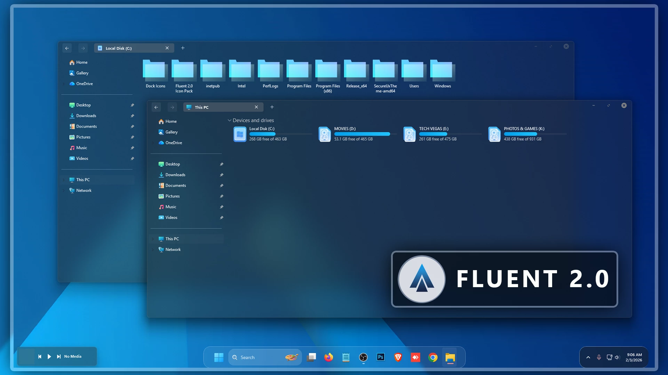
Task: Select the TECH VEGAS (E:) drive
Action: 442,134
